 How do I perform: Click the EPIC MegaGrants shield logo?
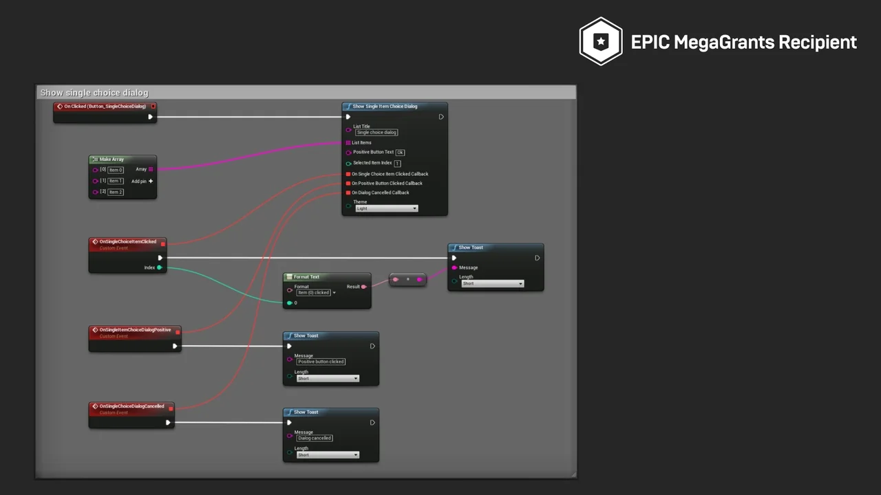tap(601, 42)
